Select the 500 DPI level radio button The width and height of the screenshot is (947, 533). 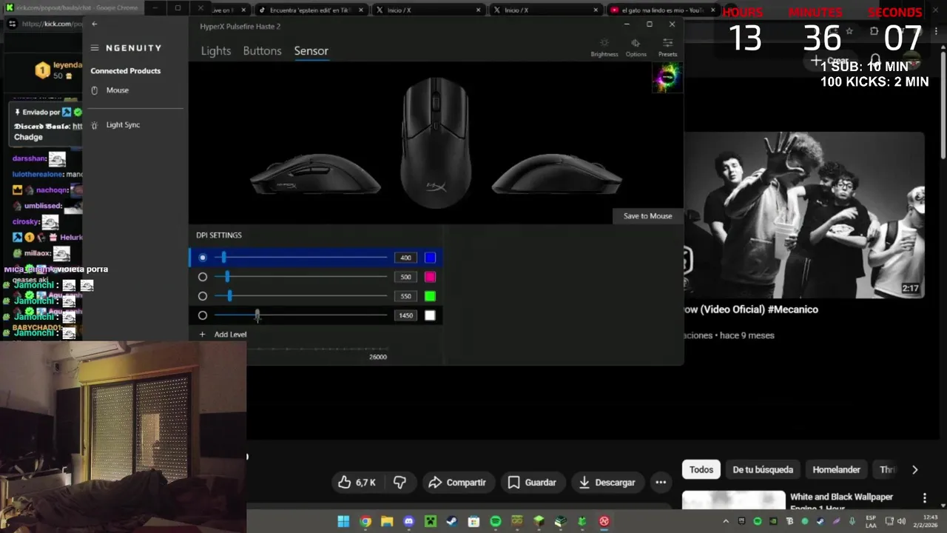(x=203, y=277)
